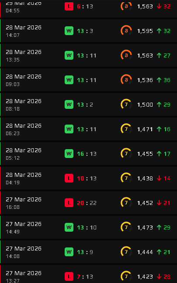
Task: Click the 1,423 Elo value
Action: coord(145,277)
